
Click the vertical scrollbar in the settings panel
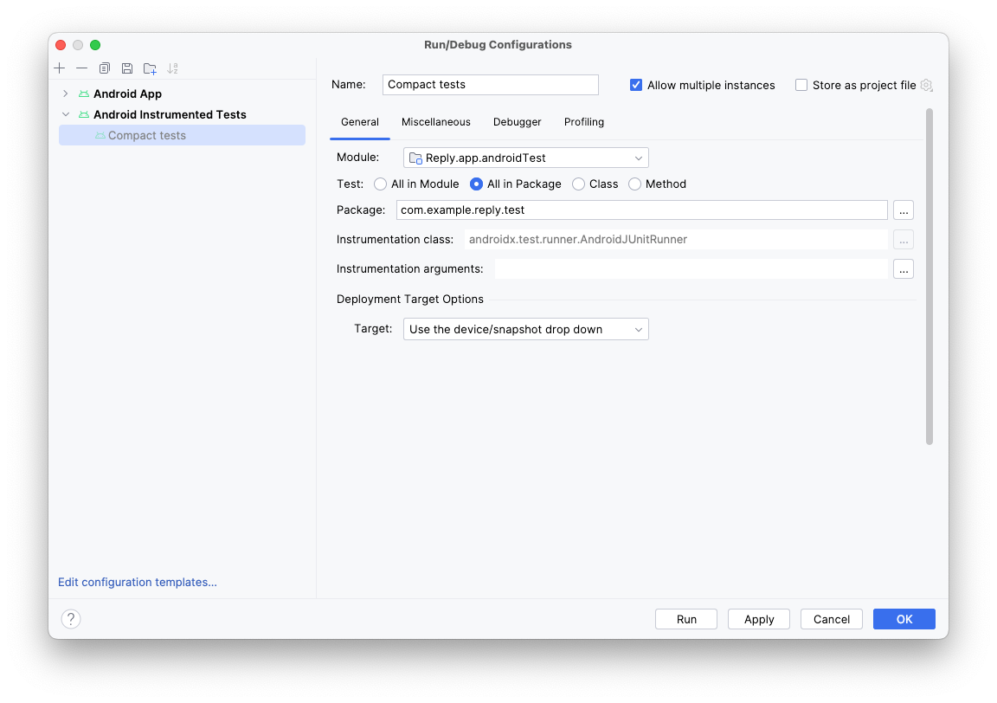929,277
